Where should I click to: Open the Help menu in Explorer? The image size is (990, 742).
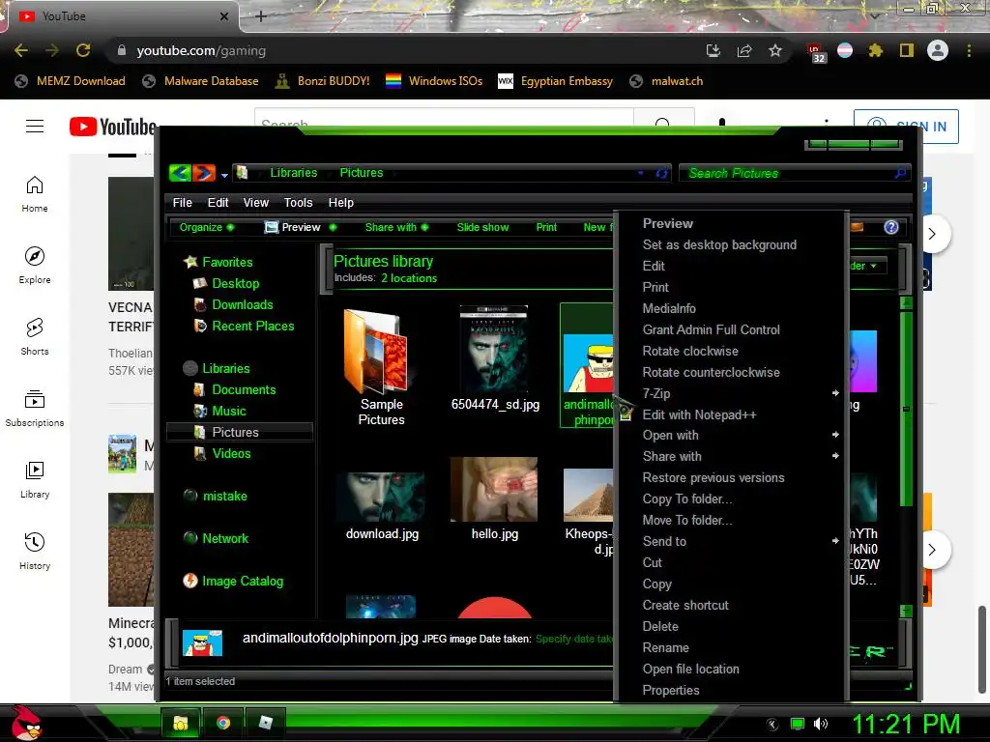[341, 203]
